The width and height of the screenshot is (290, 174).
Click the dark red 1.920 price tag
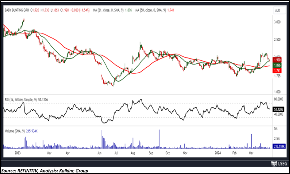tap(277, 60)
